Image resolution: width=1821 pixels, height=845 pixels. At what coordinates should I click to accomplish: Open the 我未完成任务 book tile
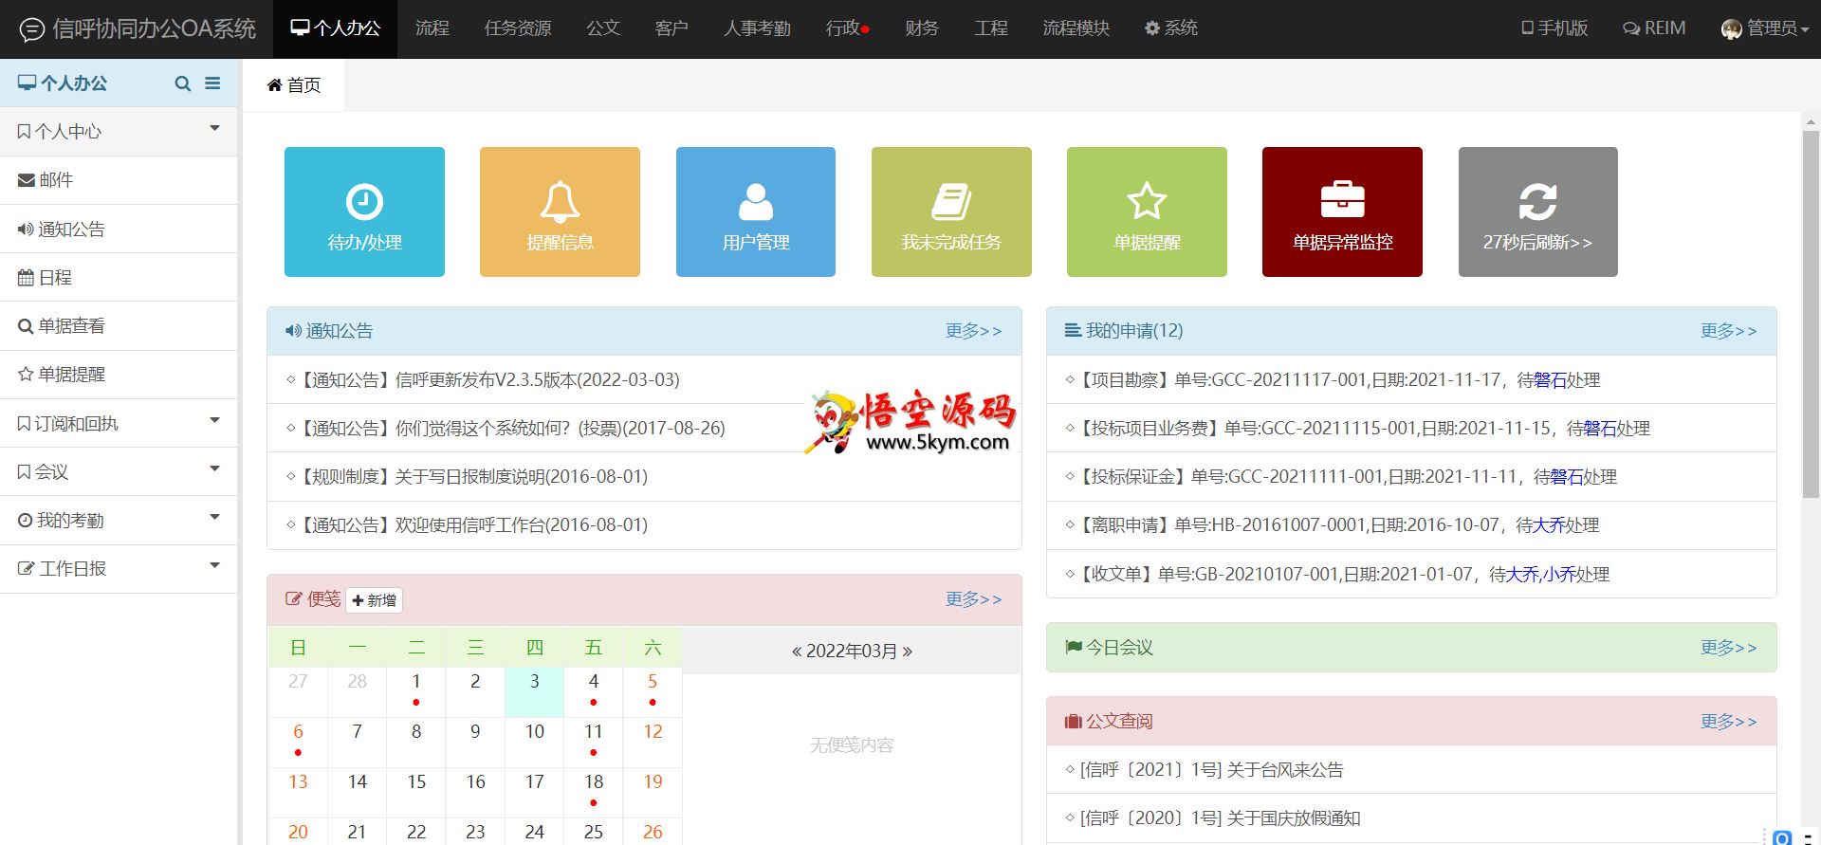(x=951, y=211)
